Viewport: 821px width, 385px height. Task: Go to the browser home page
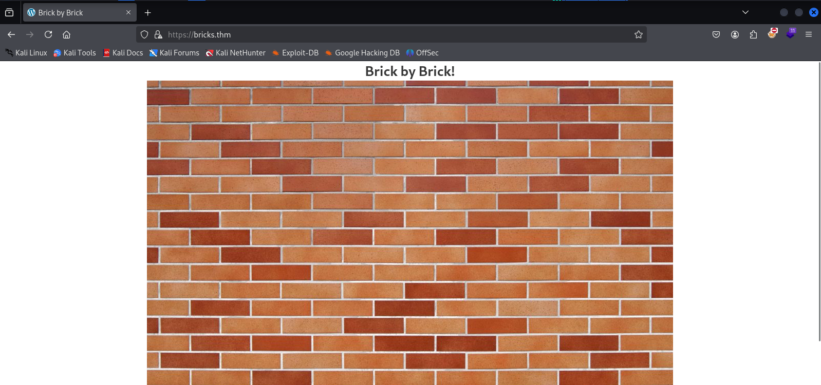pos(67,34)
